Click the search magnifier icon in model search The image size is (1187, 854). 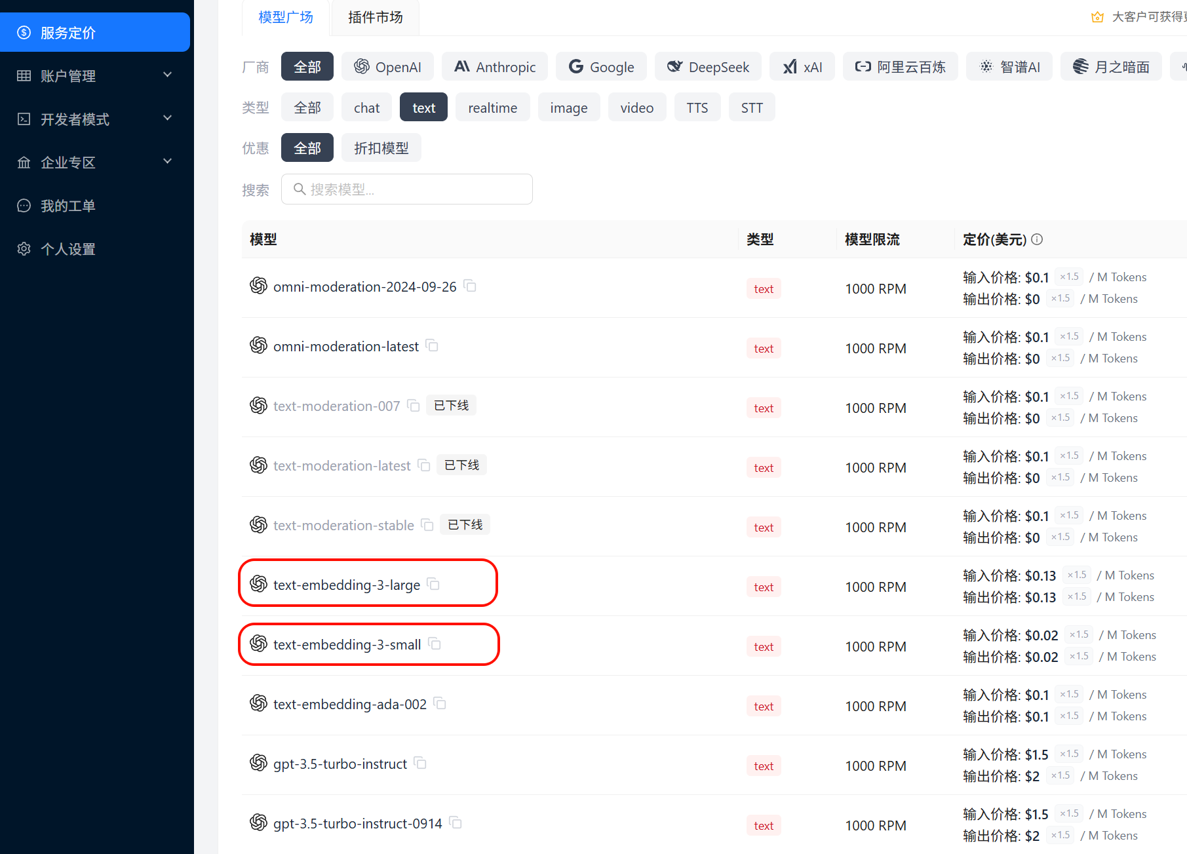click(x=300, y=189)
